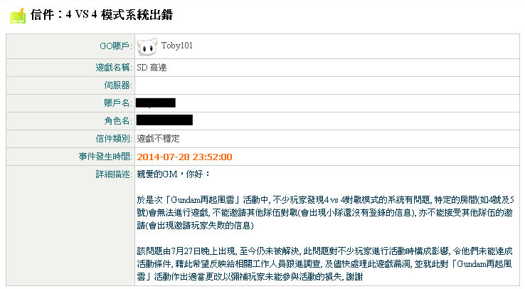Viewport: 525px width, 289px height.
Task: Click the Toby101 account name
Action: (x=177, y=46)
